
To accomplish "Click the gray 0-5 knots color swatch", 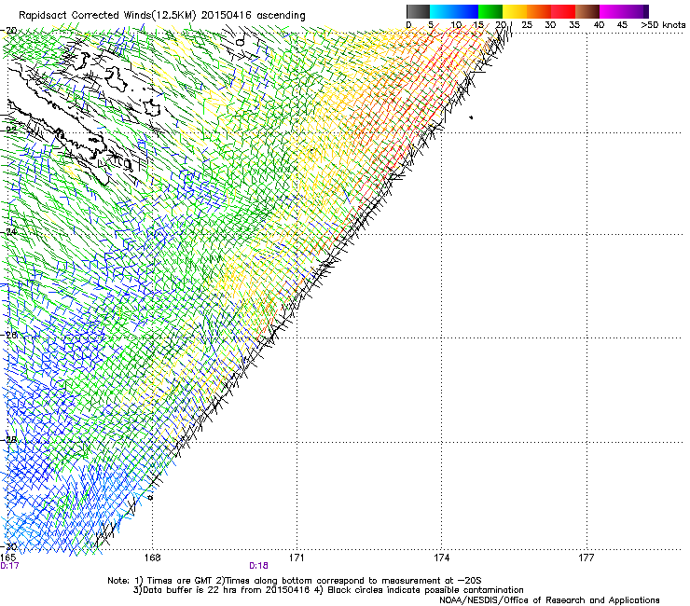I will [x=418, y=11].
